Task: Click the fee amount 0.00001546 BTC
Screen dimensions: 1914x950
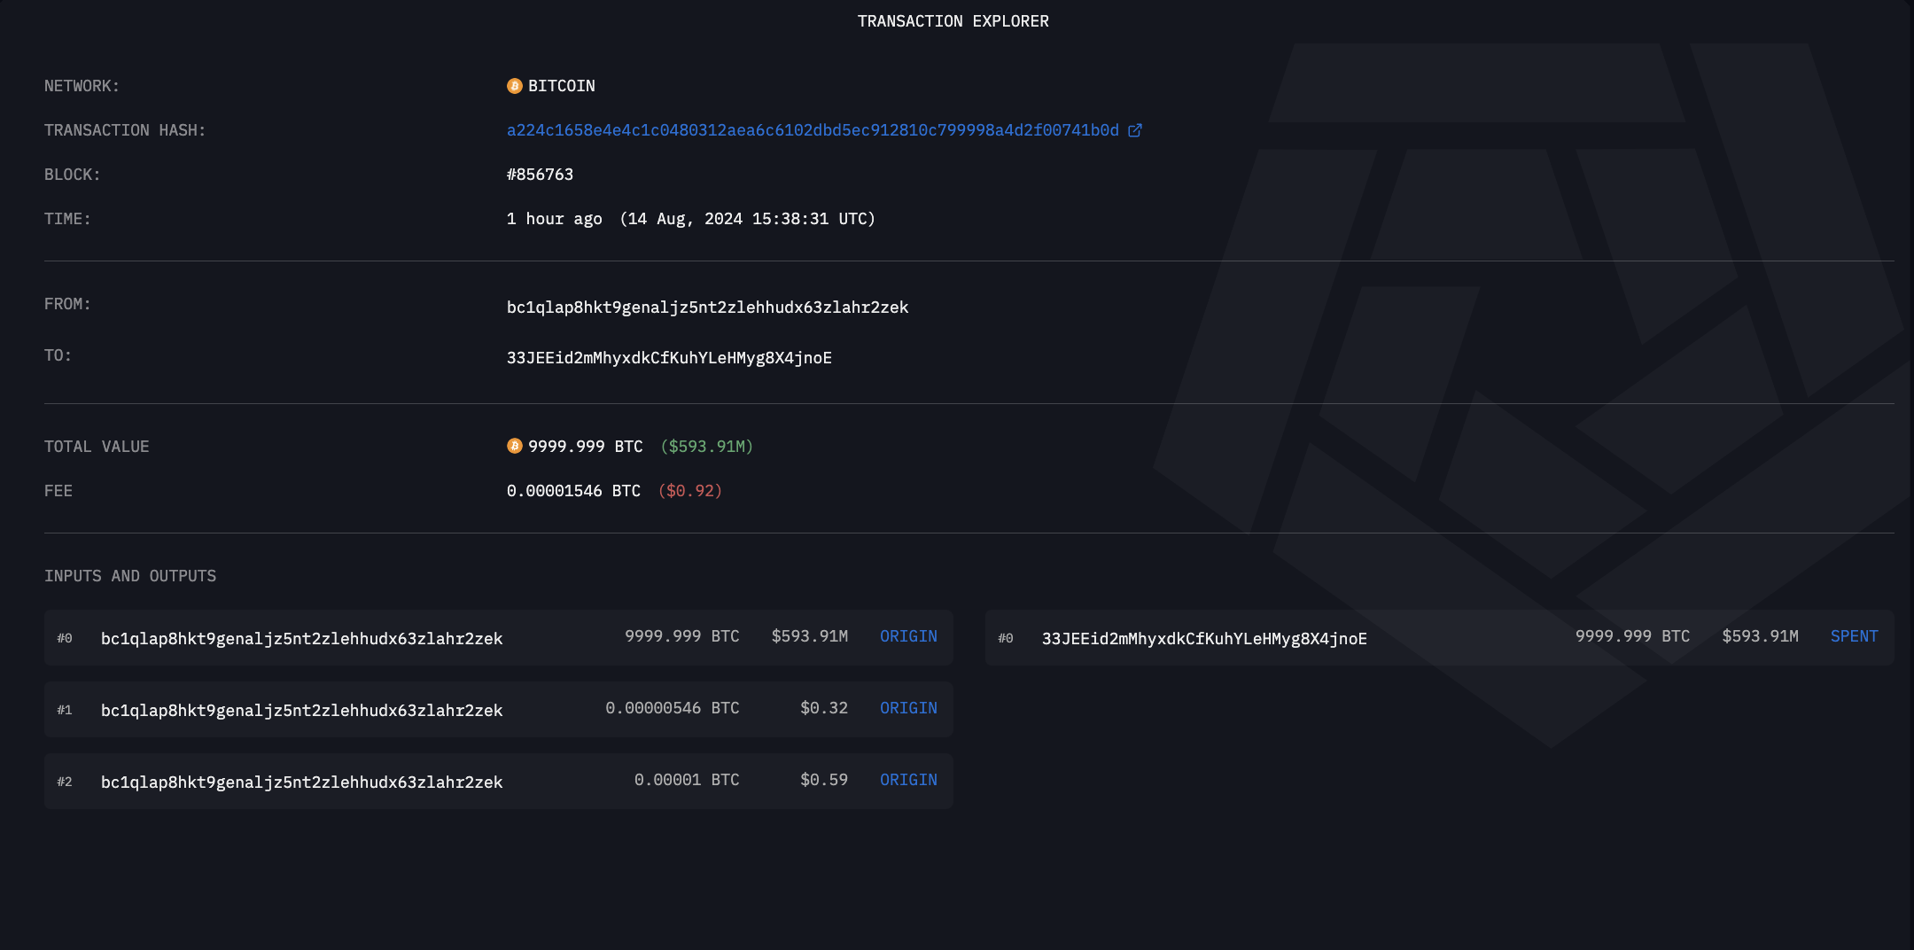Action: [573, 491]
